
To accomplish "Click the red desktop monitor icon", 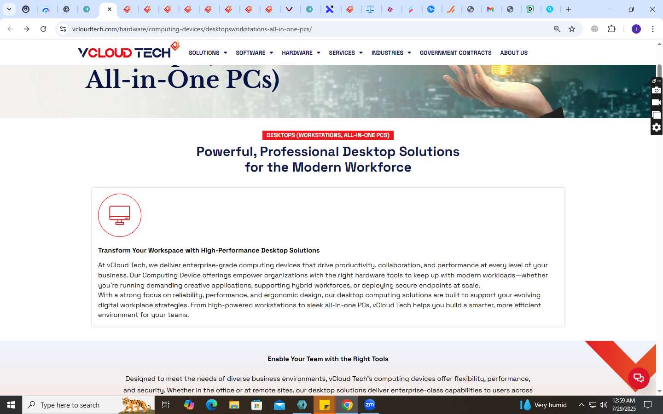I will (120, 215).
